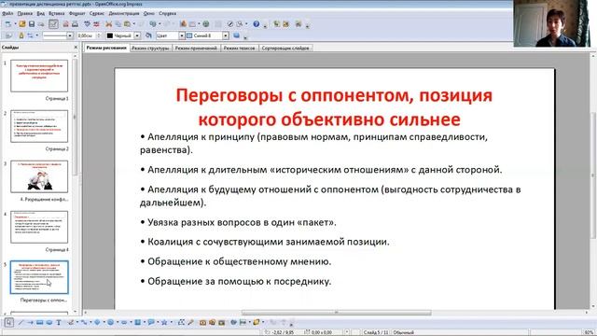Image resolution: width=597 pixels, height=336 pixels.
Task: Start the slide show using its toolbar icon
Action: pos(298,24)
